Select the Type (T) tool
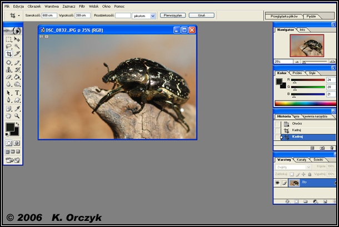 17,93
